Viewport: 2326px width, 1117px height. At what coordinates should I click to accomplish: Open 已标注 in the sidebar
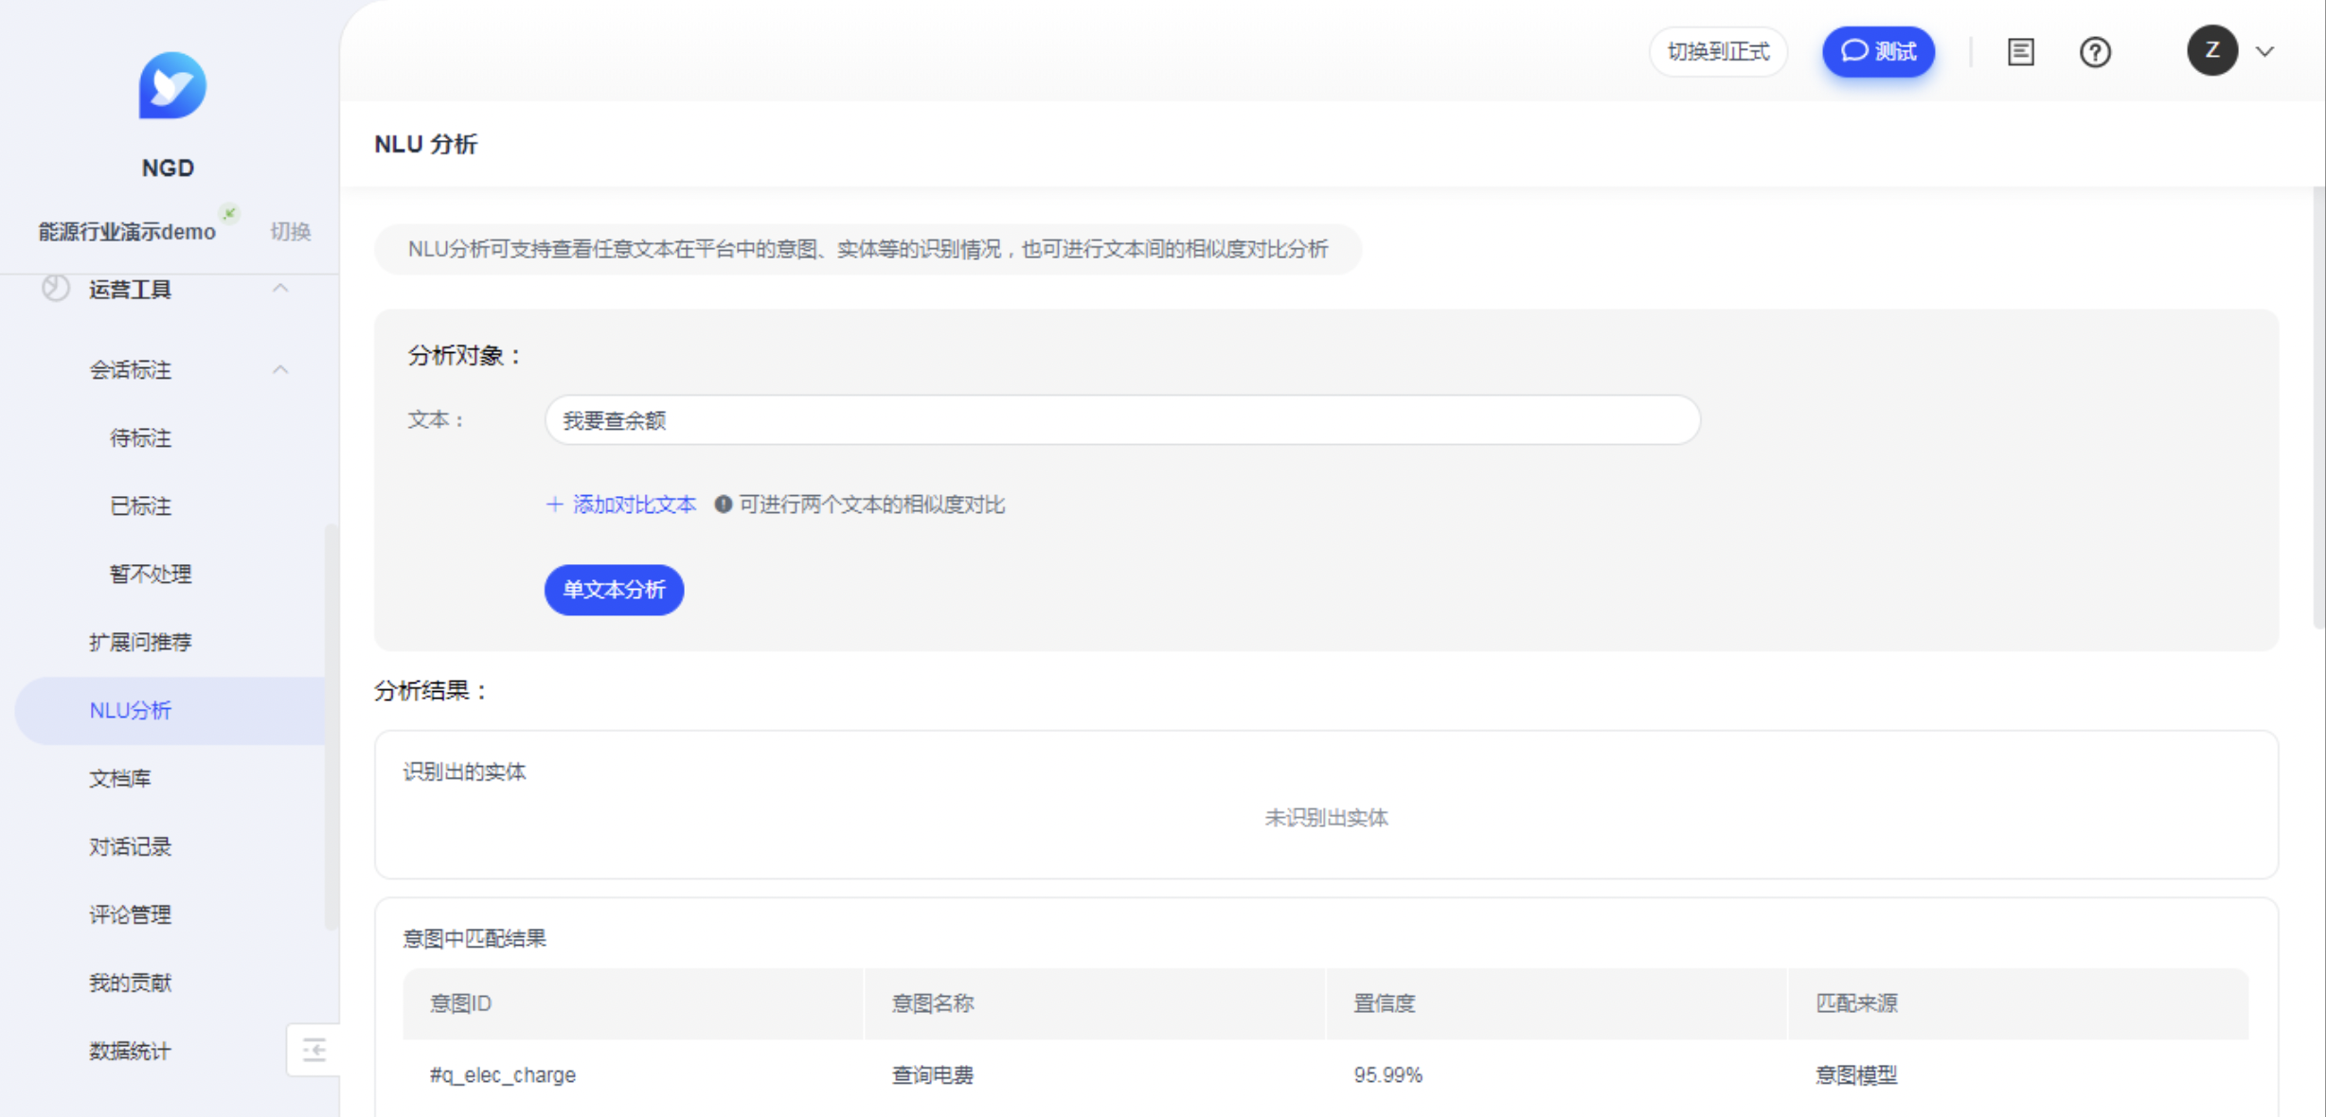pyautogui.click(x=140, y=506)
